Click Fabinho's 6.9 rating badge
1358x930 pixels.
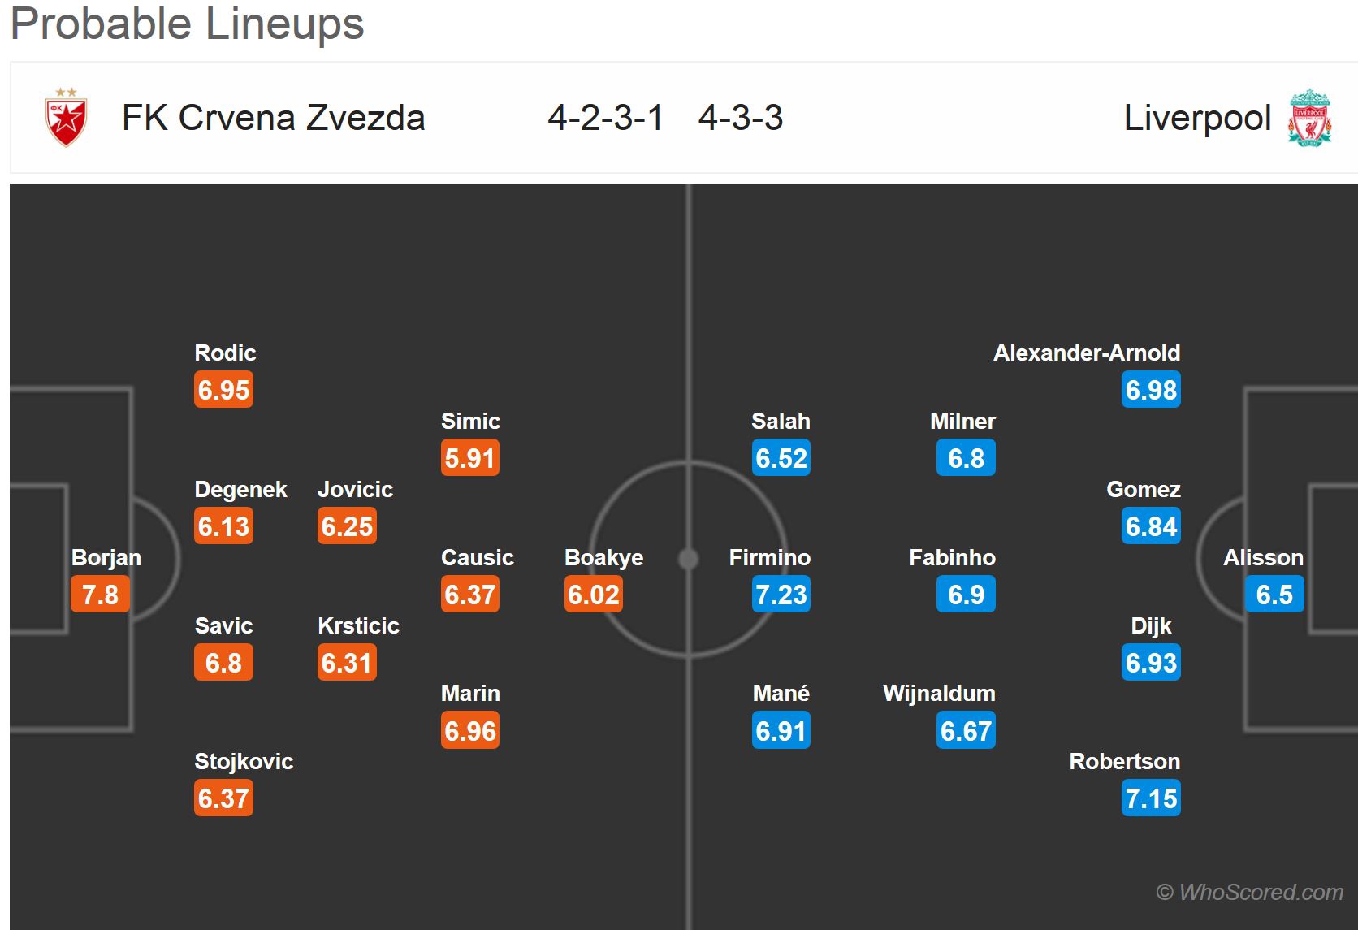click(965, 595)
